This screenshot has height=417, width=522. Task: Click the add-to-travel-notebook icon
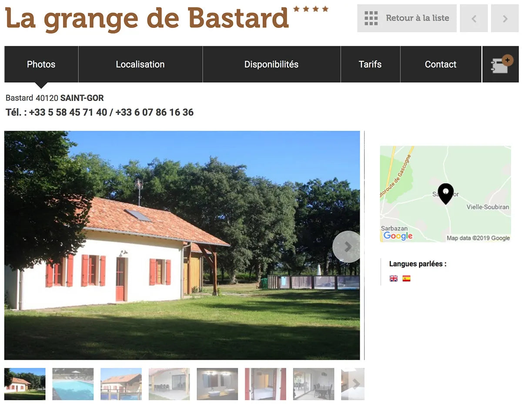coord(501,64)
